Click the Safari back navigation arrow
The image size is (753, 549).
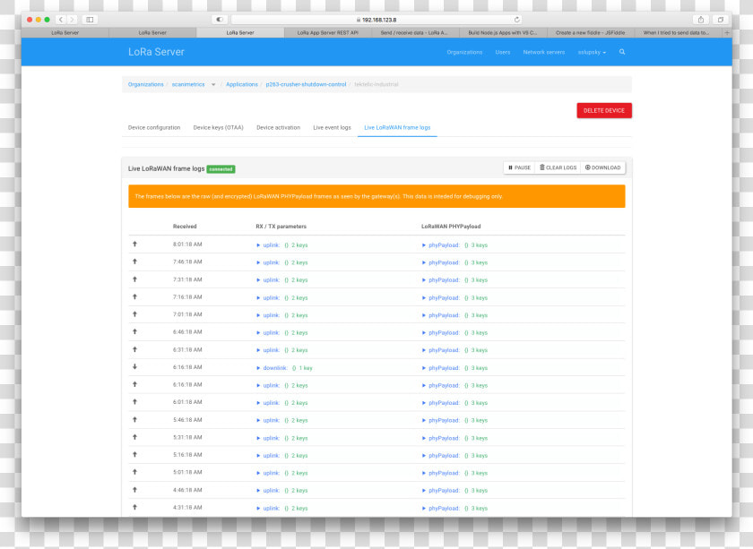(x=61, y=20)
